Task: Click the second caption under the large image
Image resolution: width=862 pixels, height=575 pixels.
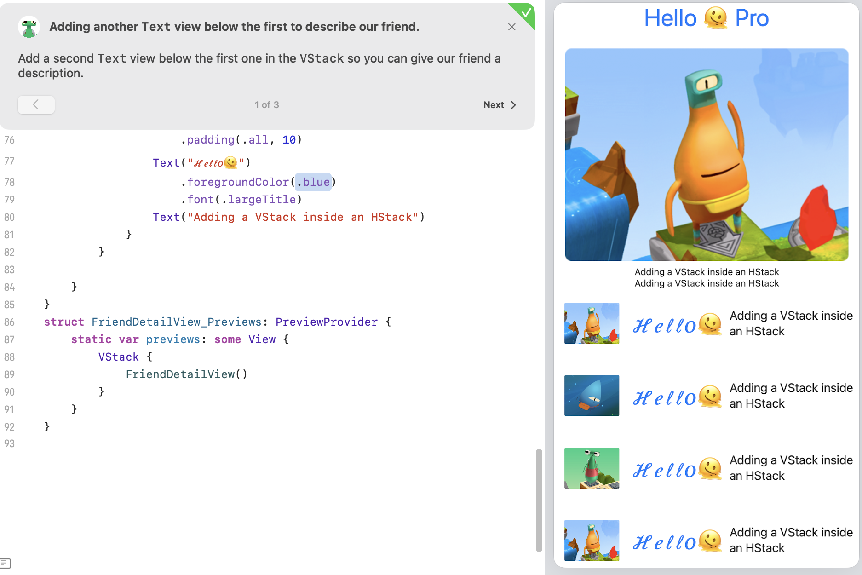Action: pos(707,283)
